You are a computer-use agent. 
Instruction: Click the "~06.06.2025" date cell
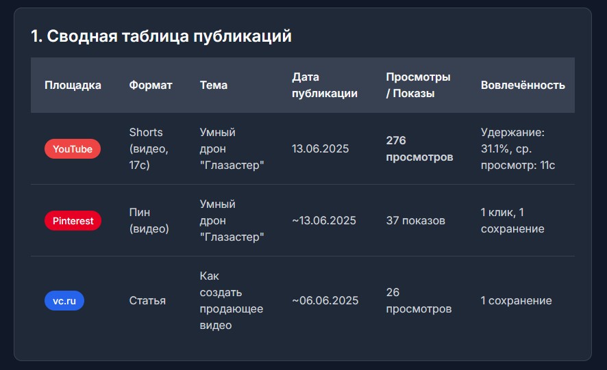coord(325,301)
